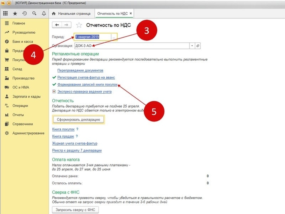Screen dimensions: 285x214
Task: Open period chooser with the ellipsis button
Action: pos(114,37)
